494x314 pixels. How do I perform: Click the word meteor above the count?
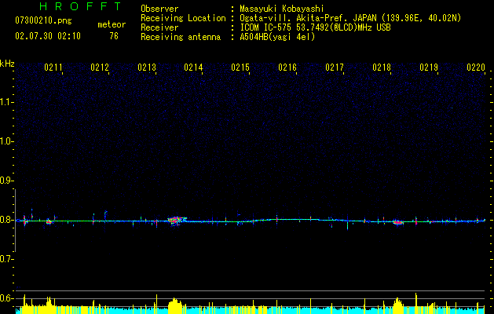(112, 24)
